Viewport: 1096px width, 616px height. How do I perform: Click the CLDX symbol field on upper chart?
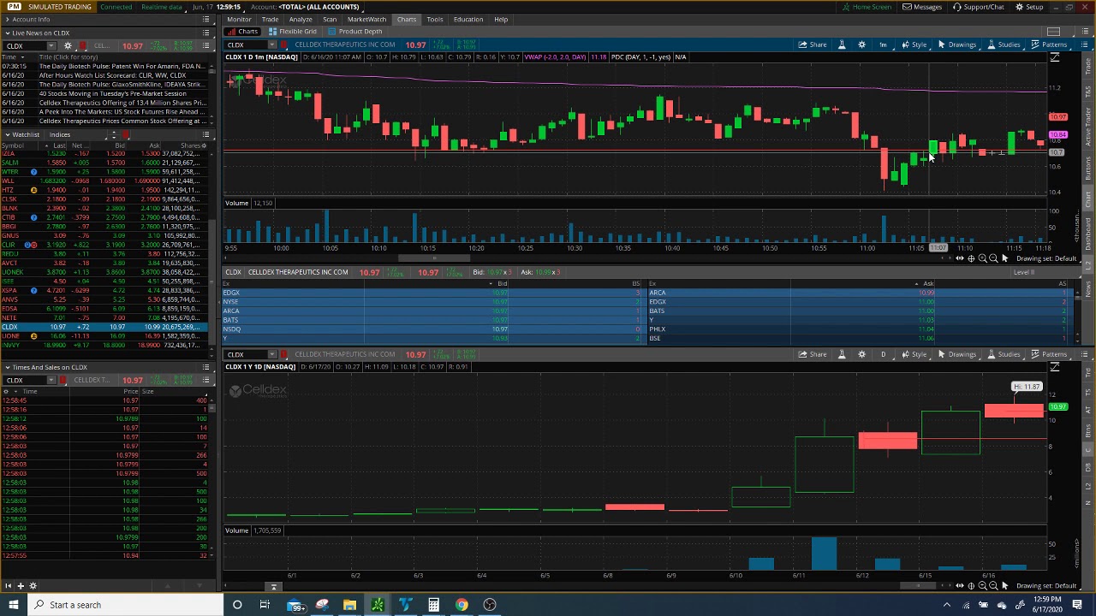click(x=246, y=44)
